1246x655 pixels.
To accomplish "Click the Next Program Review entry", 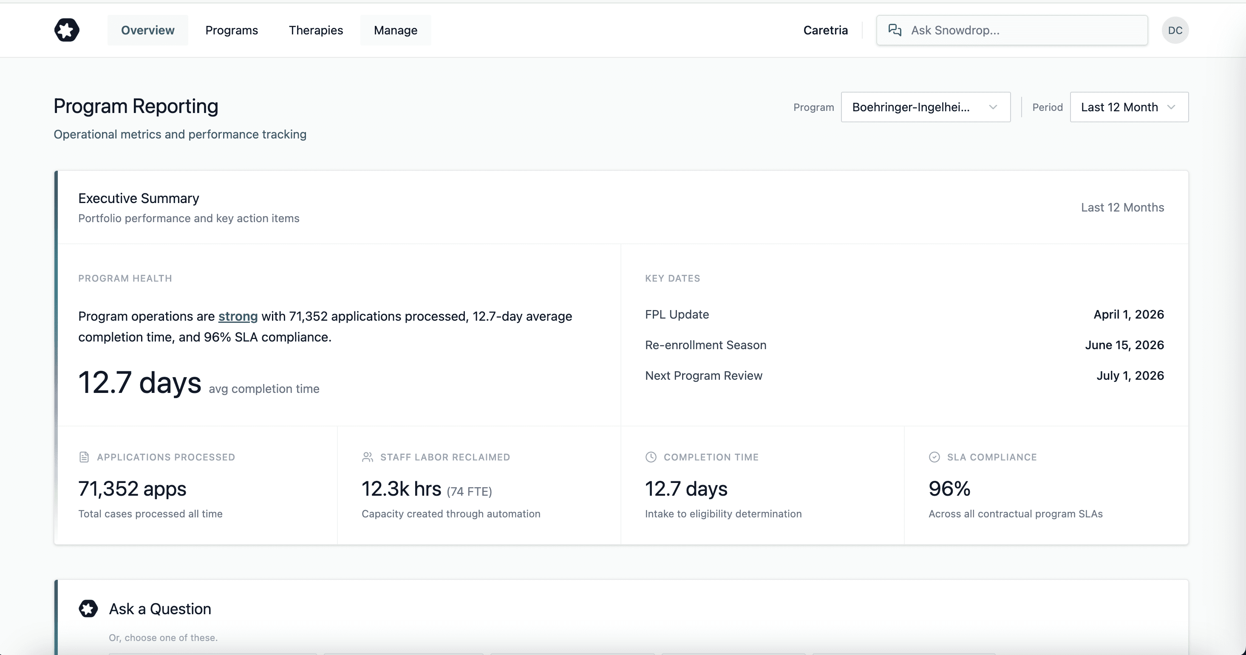I will click(x=703, y=375).
